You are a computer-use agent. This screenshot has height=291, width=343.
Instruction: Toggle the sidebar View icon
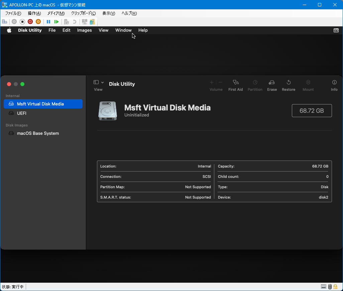(x=96, y=82)
